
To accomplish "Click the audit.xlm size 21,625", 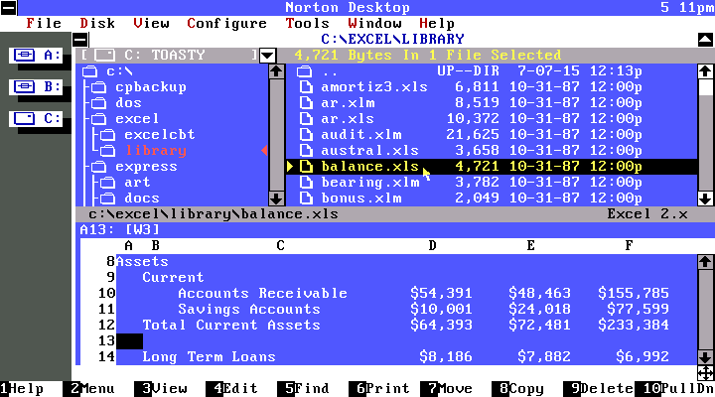I will tap(473, 135).
